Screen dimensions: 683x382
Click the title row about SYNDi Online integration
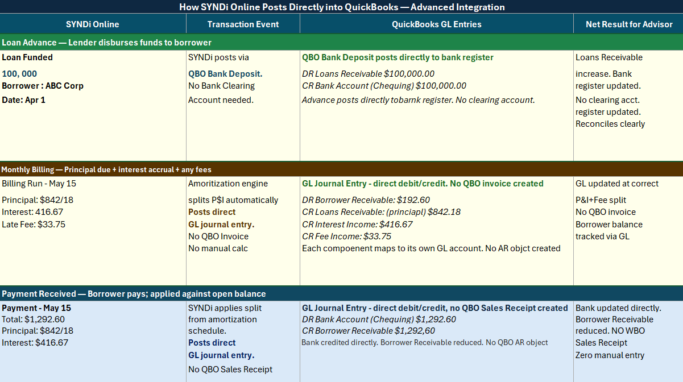[x=341, y=7]
